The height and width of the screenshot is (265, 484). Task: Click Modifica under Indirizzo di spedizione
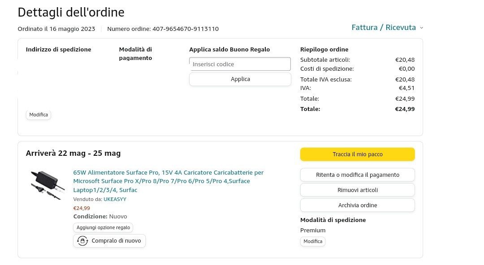coord(39,115)
